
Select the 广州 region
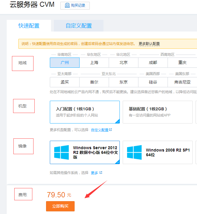coord(65,63)
